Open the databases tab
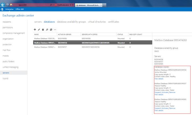This screenshot has width=192, height=115. 49,22
